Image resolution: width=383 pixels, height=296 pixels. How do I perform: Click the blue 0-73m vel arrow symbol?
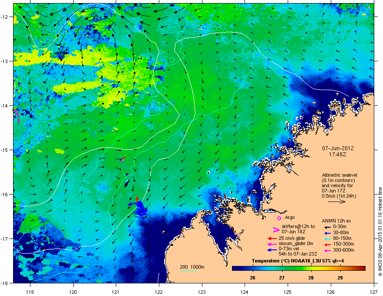(x=272, y=250)
